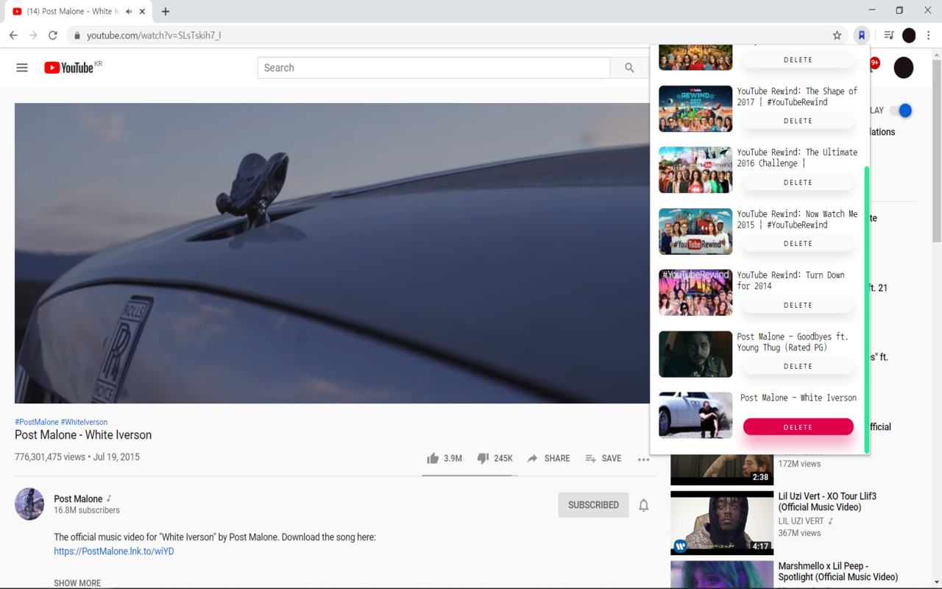The width and height of the screenshot is (942, 589).
Task: Open Lil Uzi Vert XO Tour Llif3 title
Action: [x=827, y=501]
